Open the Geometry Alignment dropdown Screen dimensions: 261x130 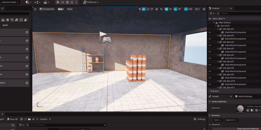click(231, 120)
